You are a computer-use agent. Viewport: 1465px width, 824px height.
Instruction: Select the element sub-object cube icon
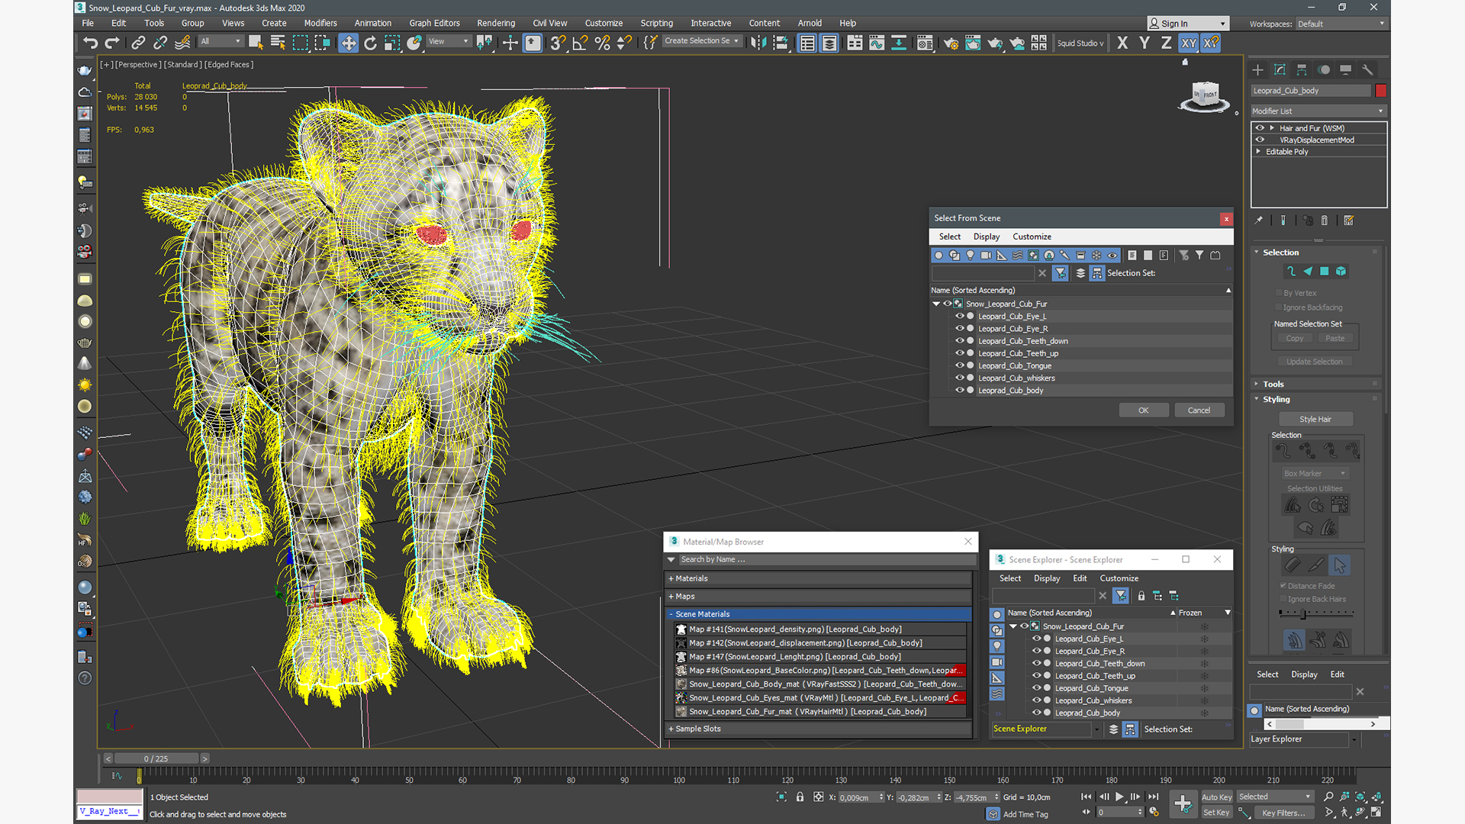point(1341,272)
